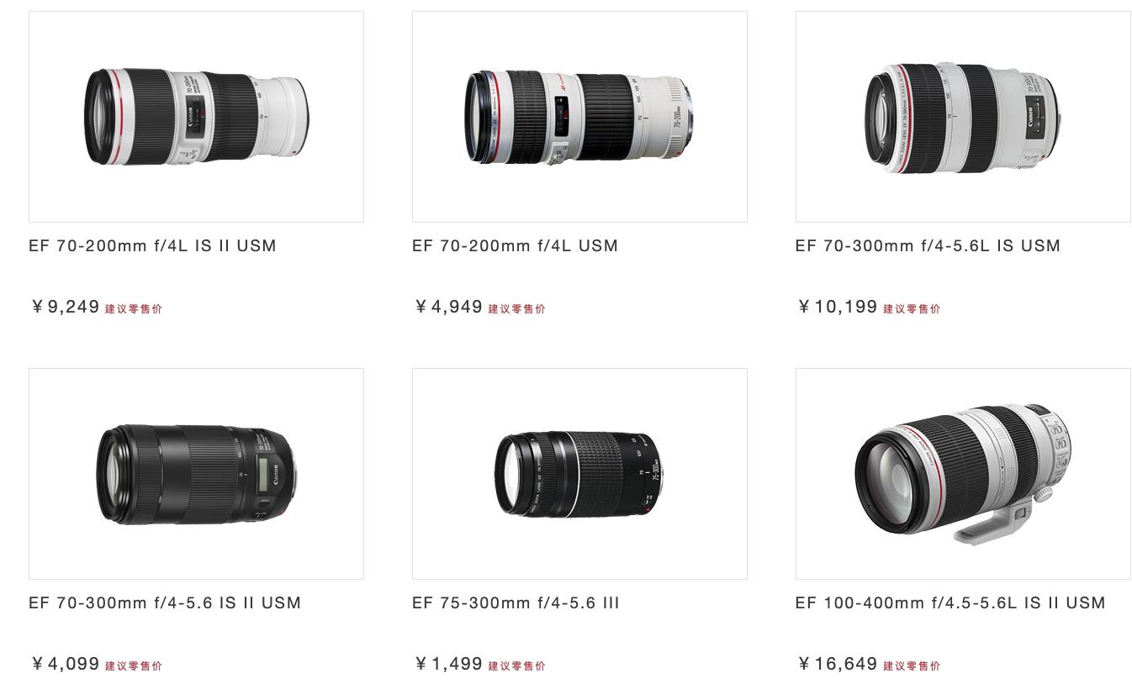The width and height of the screenshot is (1132, 689).
Task: Click the EF 70-200mm f/4L IS II USM title
Action: click(152, 246)
